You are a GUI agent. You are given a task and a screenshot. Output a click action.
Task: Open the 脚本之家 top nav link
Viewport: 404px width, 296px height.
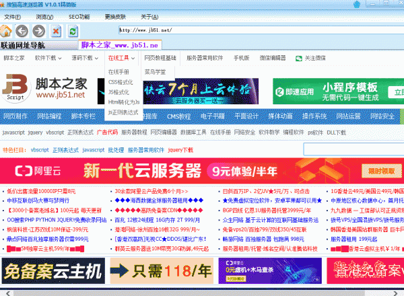tap(14, 58)
